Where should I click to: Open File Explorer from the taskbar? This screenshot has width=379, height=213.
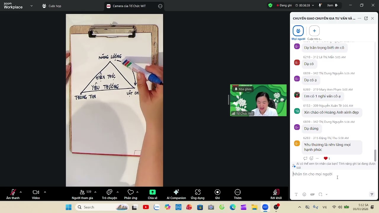coord(254,207)
